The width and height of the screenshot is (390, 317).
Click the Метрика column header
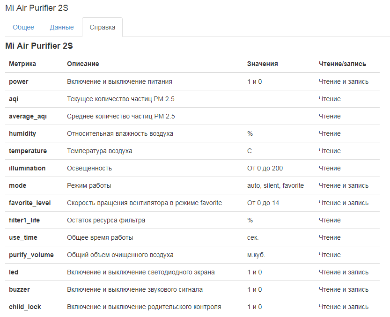22,64
